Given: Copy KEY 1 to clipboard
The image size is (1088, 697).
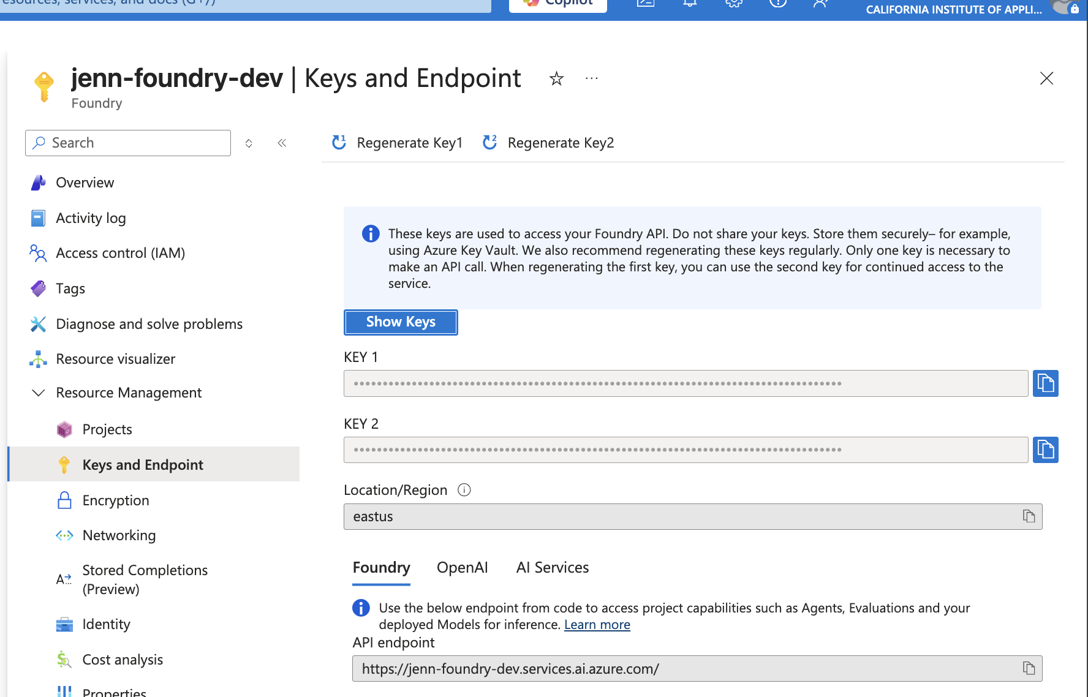Looking at the screenshot, I should (1045, 383).
